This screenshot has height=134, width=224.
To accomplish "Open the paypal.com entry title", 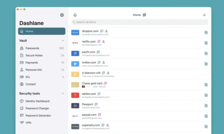I will coord(89,115).
